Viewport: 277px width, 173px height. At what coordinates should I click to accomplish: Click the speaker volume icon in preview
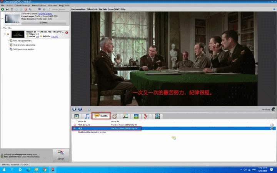(273, 109)
